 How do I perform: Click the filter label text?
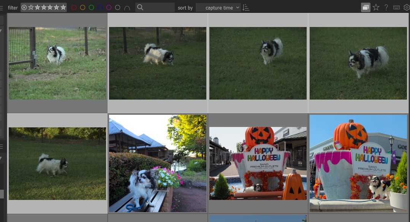(13, 8)
